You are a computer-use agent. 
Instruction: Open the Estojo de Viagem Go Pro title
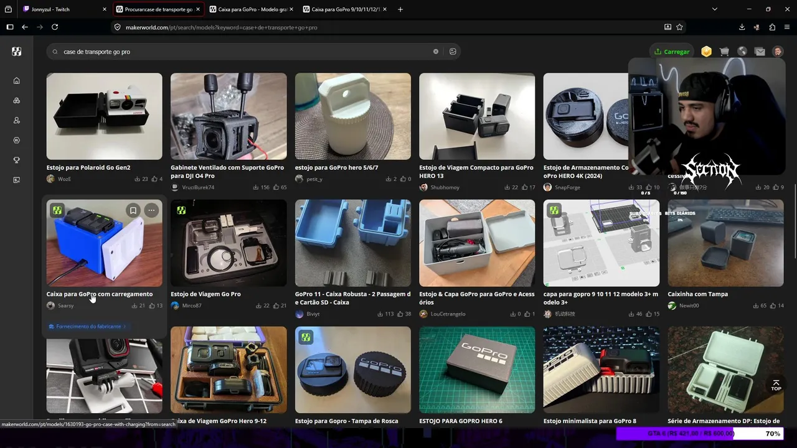tap(205, 294)
